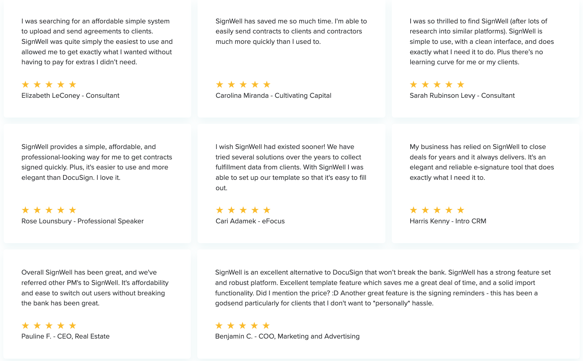
Task: Click Carolina Miranda - Cultivating Capital attribution
Action: (273, 95)
